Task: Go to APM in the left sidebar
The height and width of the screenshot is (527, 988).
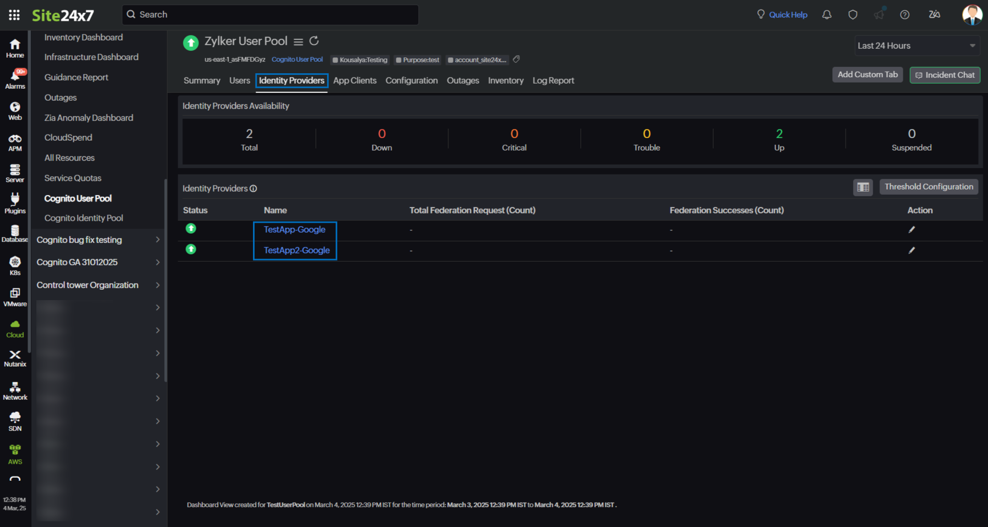Action: pyautogui.click(x=15, y=143)
